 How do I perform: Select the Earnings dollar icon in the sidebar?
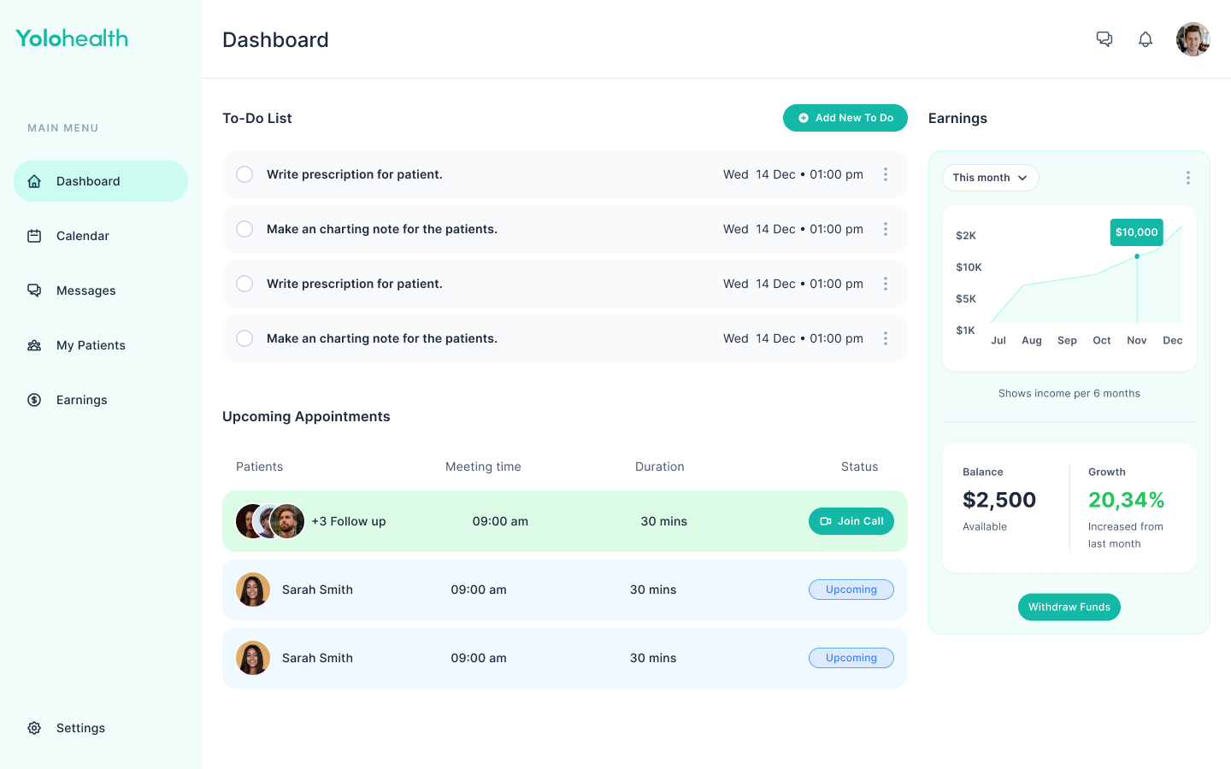pos(34,400)
